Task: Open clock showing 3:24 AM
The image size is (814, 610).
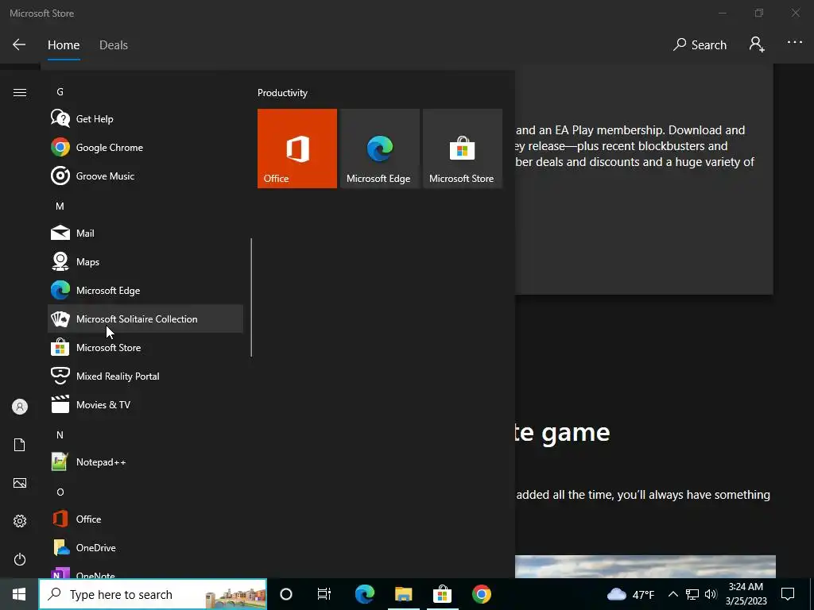Action: click(x=746, y=594)
